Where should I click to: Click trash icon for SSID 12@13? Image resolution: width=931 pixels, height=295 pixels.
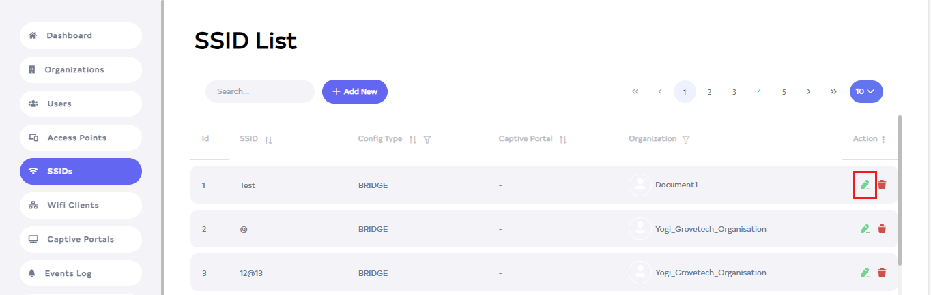point(882,273)
